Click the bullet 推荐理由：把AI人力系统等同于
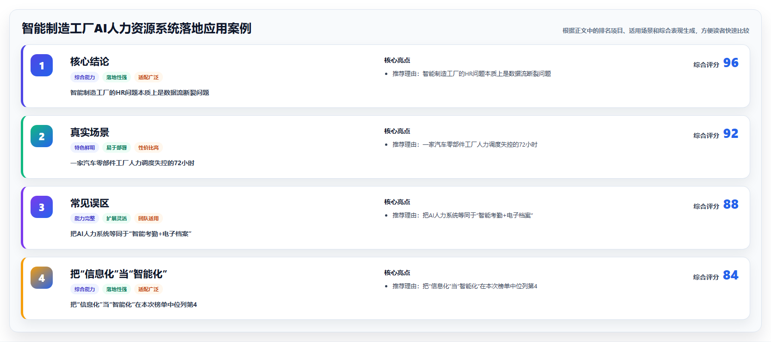This screenshot has height=342, width=771. coord(463,215)
